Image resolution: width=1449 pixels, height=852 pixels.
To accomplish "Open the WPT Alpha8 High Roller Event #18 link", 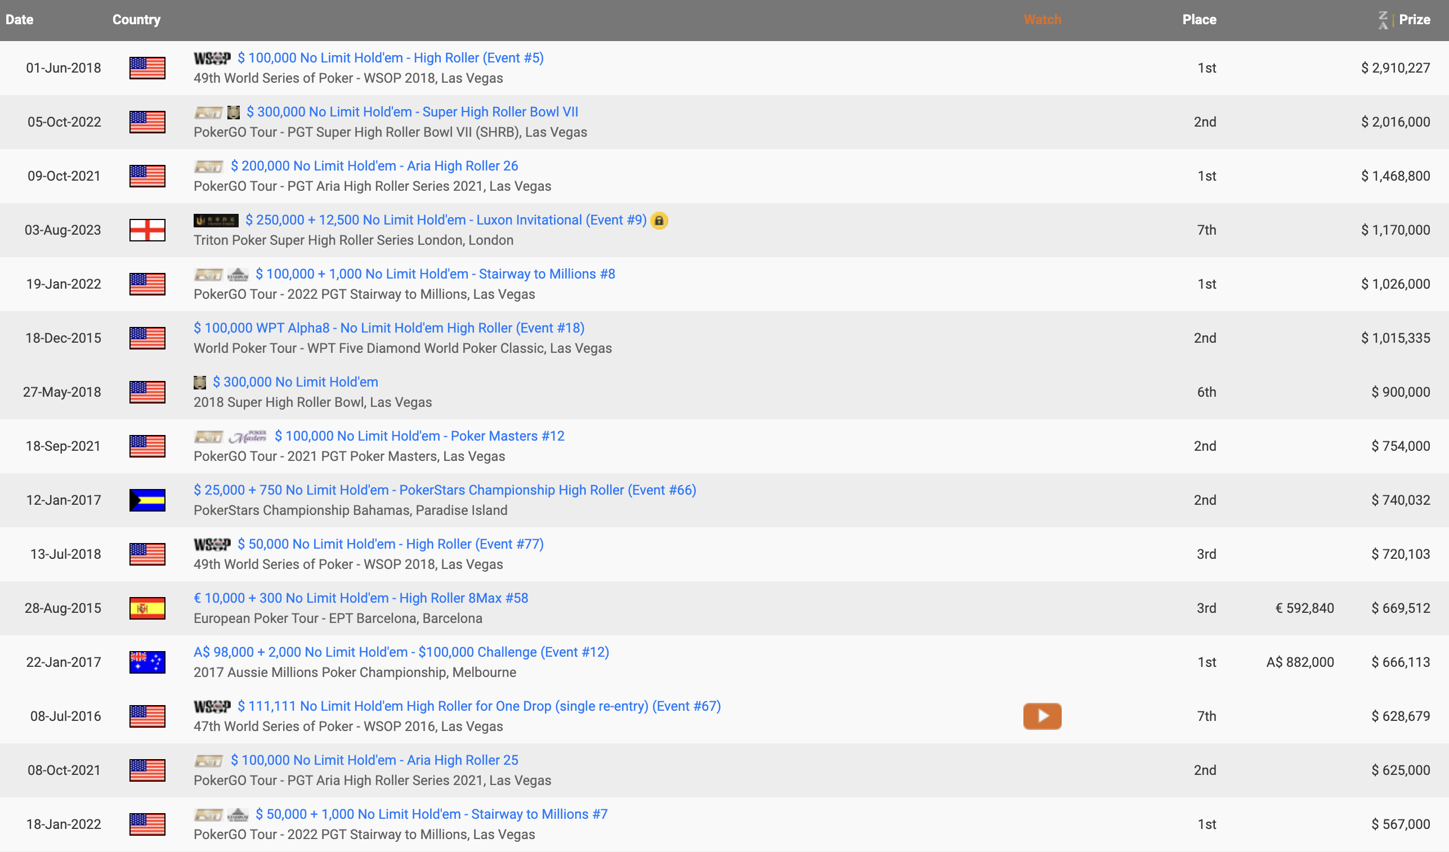I will (388, 328).
